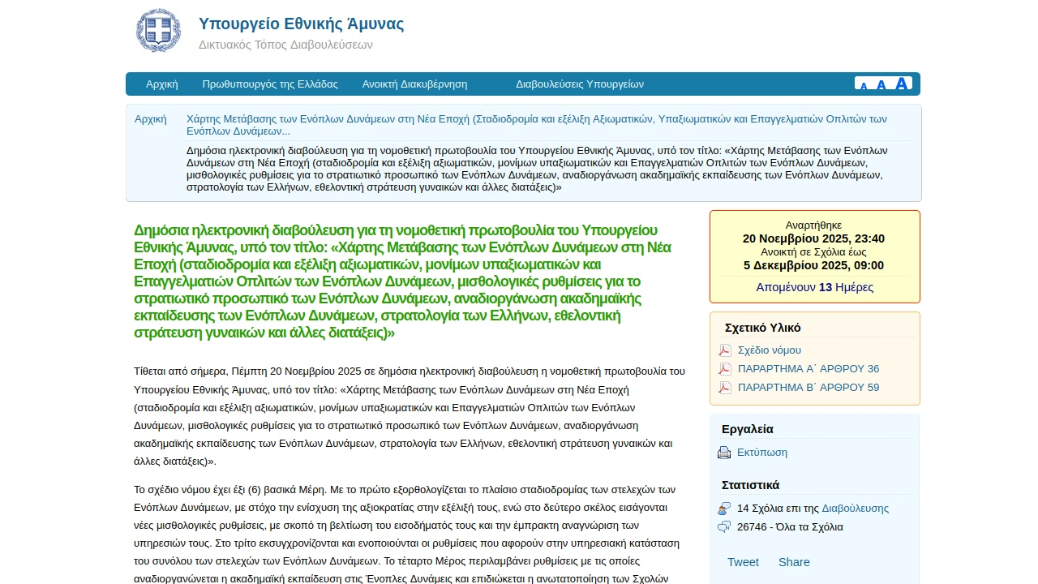The height and width of the screenshot is (584, 1038).
Task: Click the printer icon under Εργαλεία
Action: tap(724, 453)
